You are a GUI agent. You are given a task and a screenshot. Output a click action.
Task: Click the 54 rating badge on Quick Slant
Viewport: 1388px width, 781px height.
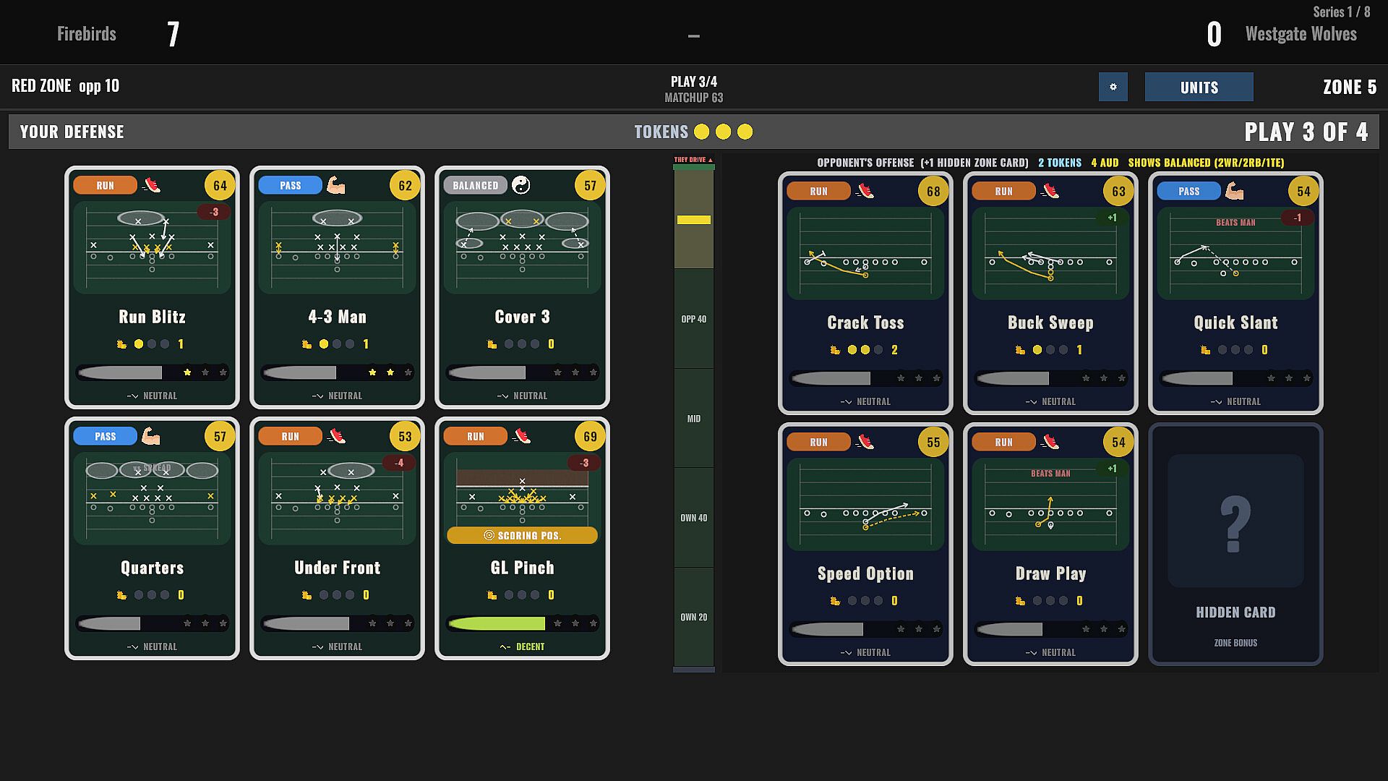(1303, 192)
